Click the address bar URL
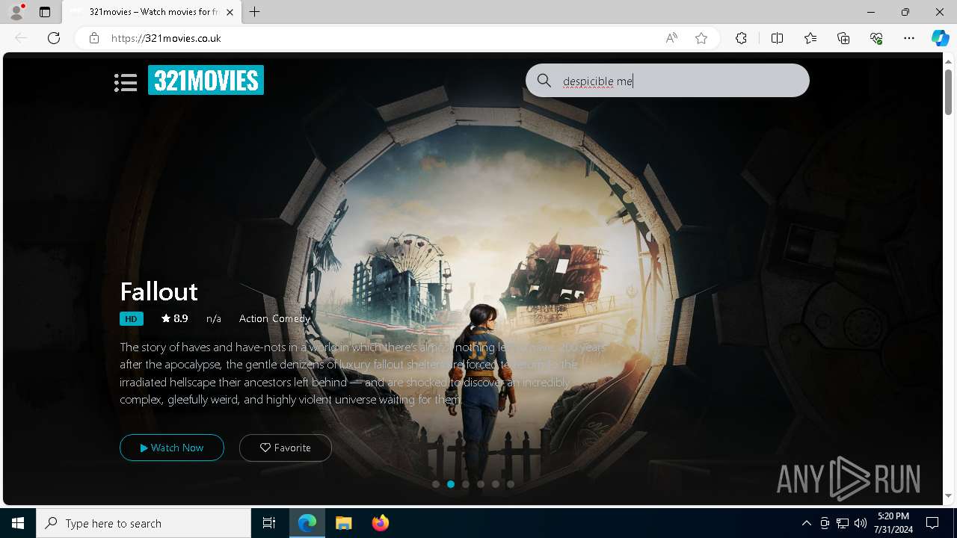Image resolution: width=957 pixels, height=538 pixels. tap(166, 38)
